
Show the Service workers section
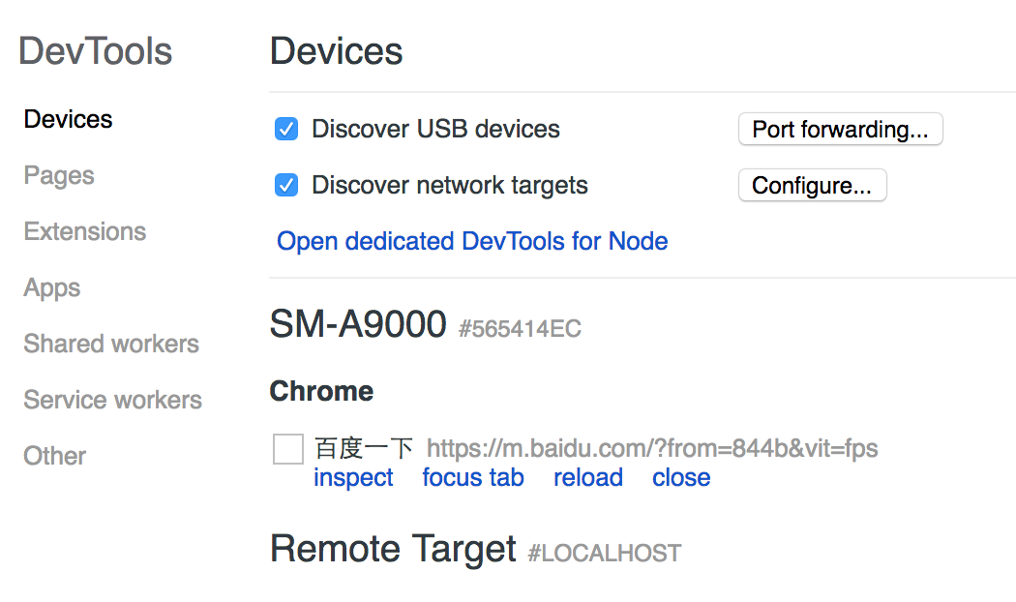point(113,400)
